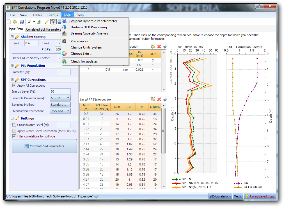Click scroll down arrow of SPT blow counts table
The height and width of the screenshot is (207, 284).
tap(164, 187)
